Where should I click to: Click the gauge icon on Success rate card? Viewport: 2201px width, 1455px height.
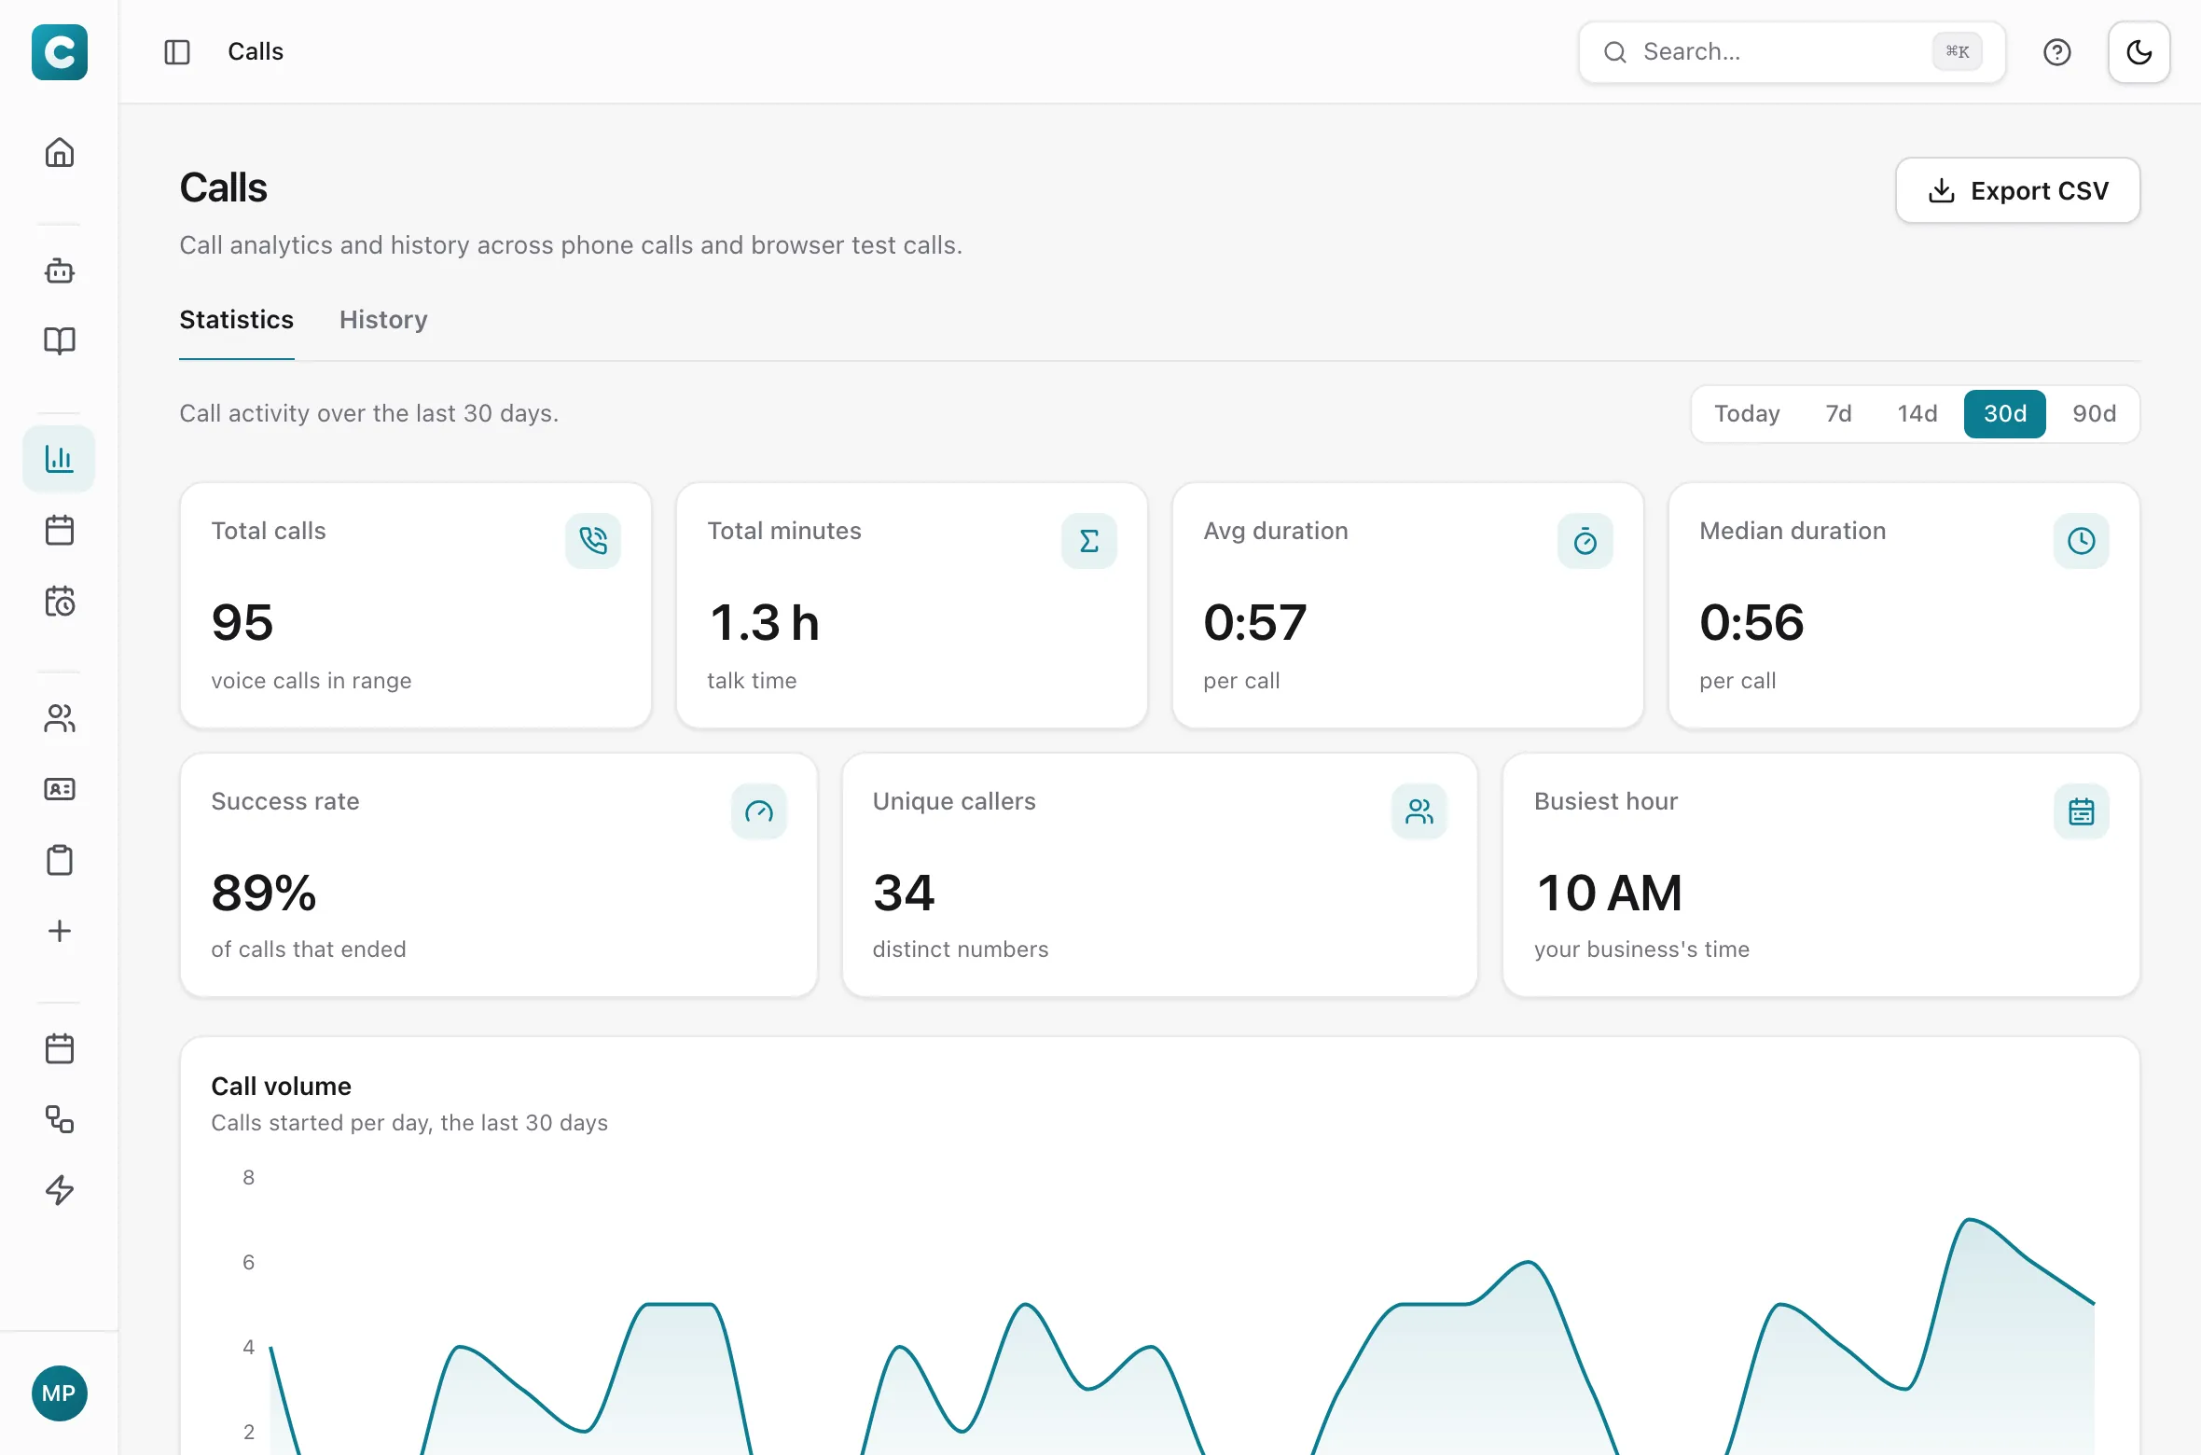click(759, 811)
